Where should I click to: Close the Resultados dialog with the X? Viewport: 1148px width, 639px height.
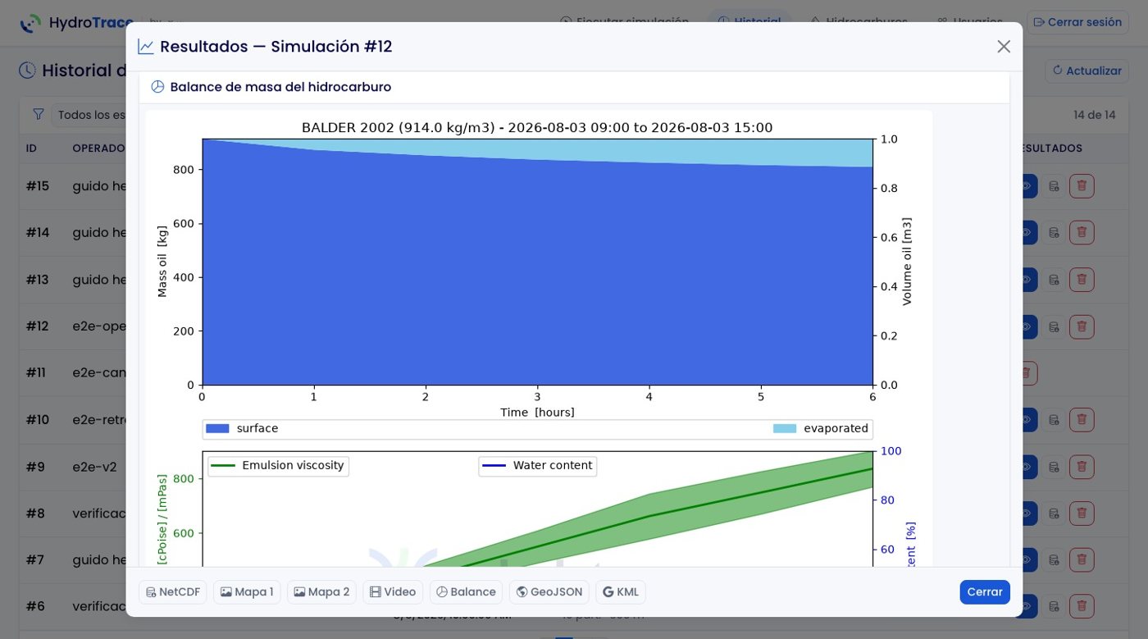tap(1004, 47)
